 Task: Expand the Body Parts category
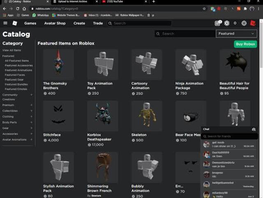pyautogui.click(x=31, y=122)
